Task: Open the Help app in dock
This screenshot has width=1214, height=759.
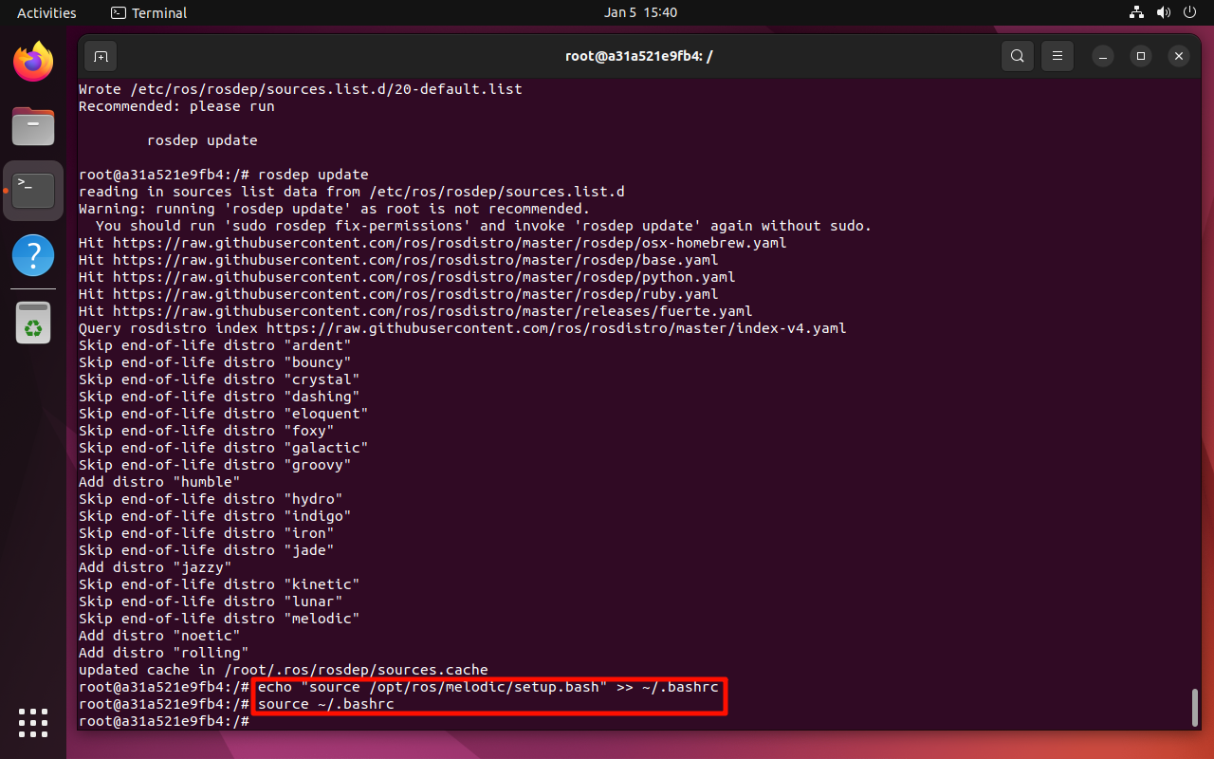Action: pyautogui.click(x=33, y=255)
